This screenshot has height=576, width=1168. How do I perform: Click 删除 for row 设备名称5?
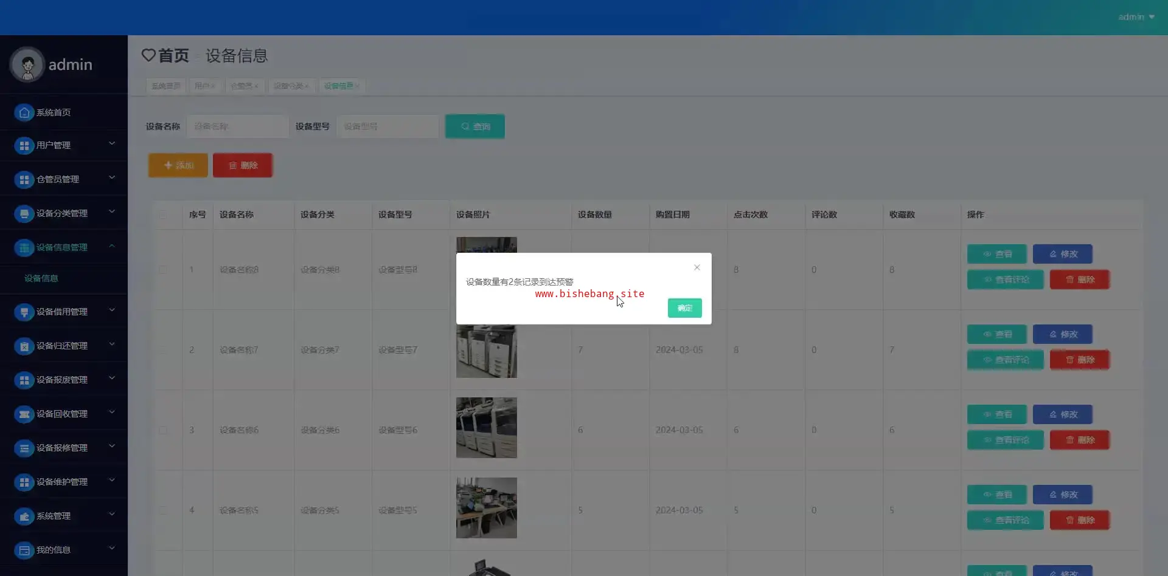[1079, 520]
